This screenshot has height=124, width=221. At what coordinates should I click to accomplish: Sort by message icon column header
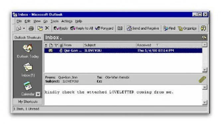[x=51, y=45]
